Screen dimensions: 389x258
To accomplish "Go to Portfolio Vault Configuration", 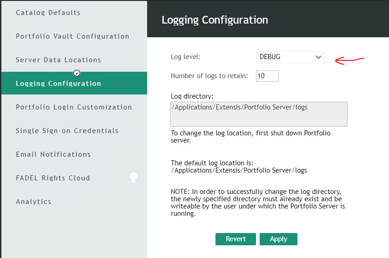I will point(72,36).
